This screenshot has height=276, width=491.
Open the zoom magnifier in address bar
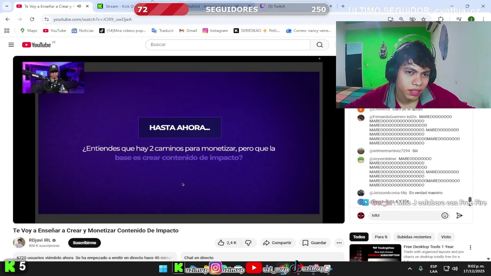pyautogui.click(x=401, y=19)
